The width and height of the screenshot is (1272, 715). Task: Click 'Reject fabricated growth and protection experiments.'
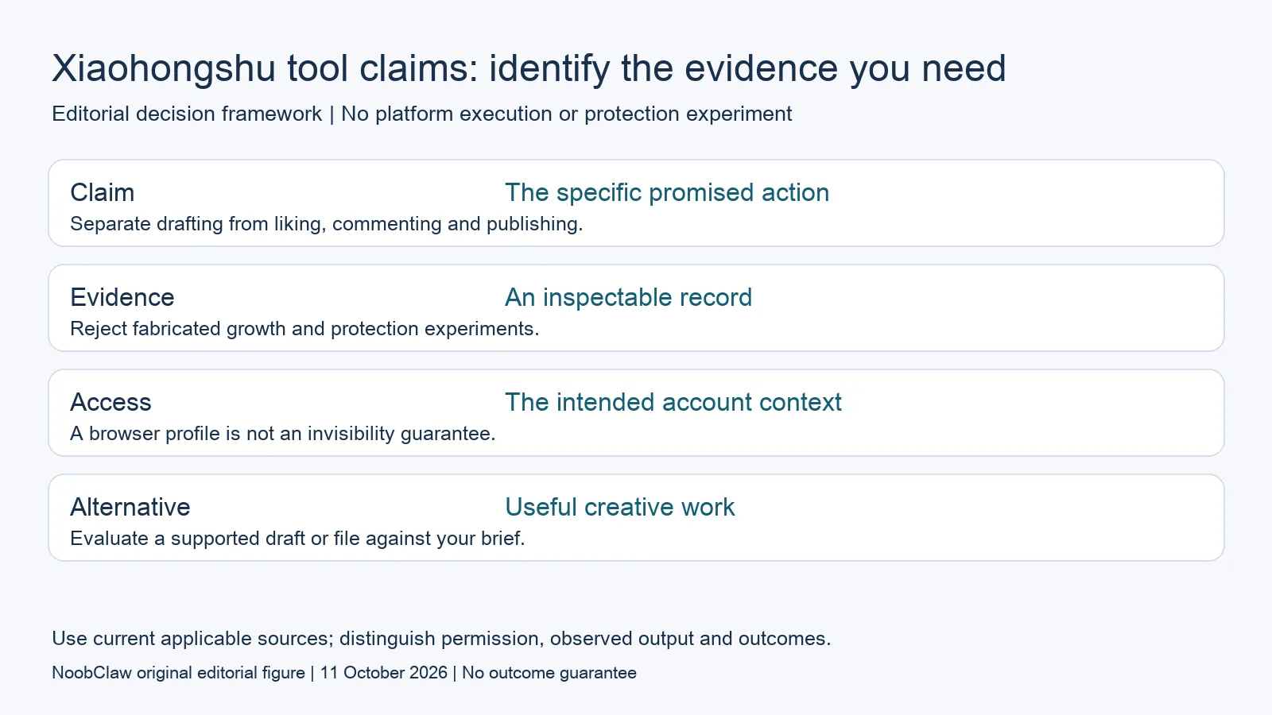[304, 329]
